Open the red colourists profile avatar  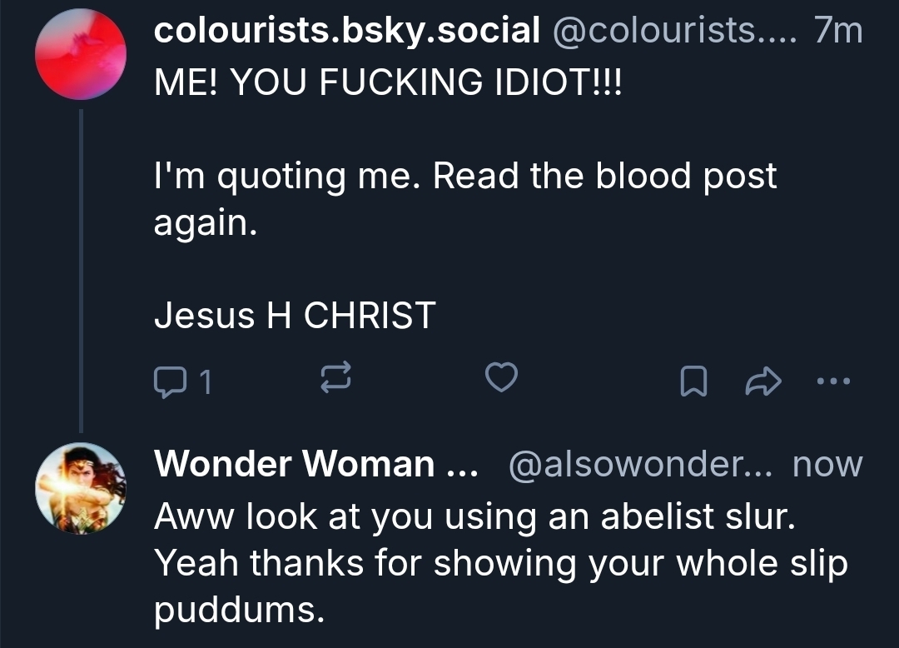coord(80,55)
